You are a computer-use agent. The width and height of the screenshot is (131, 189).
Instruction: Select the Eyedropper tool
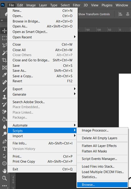click(5, 75)
